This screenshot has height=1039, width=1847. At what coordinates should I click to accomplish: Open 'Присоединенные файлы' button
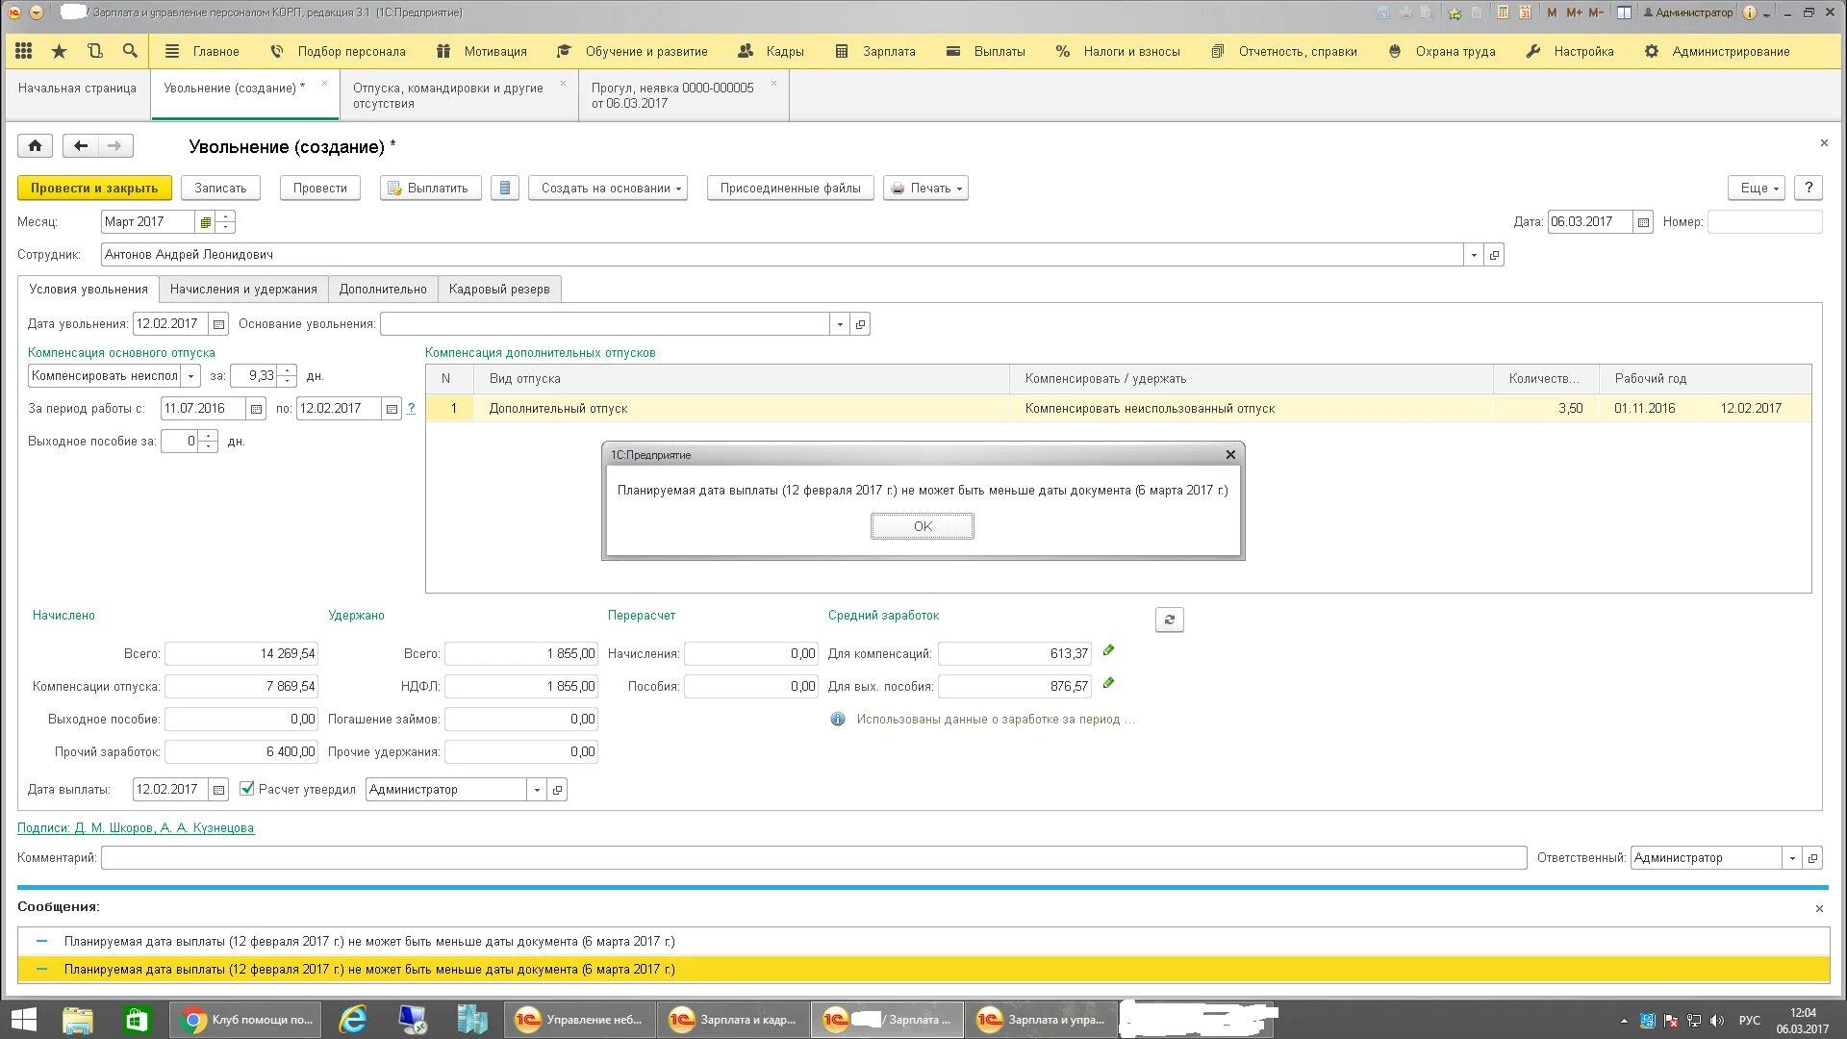pyautogui.click(x=791, y=188)
